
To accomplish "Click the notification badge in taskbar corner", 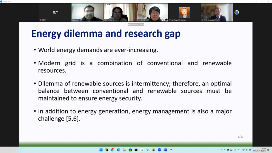I will coord(268,150).
